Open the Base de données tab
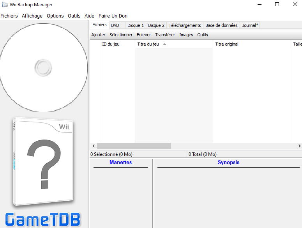This screenshot has height=228, width=302. [221, 25]
